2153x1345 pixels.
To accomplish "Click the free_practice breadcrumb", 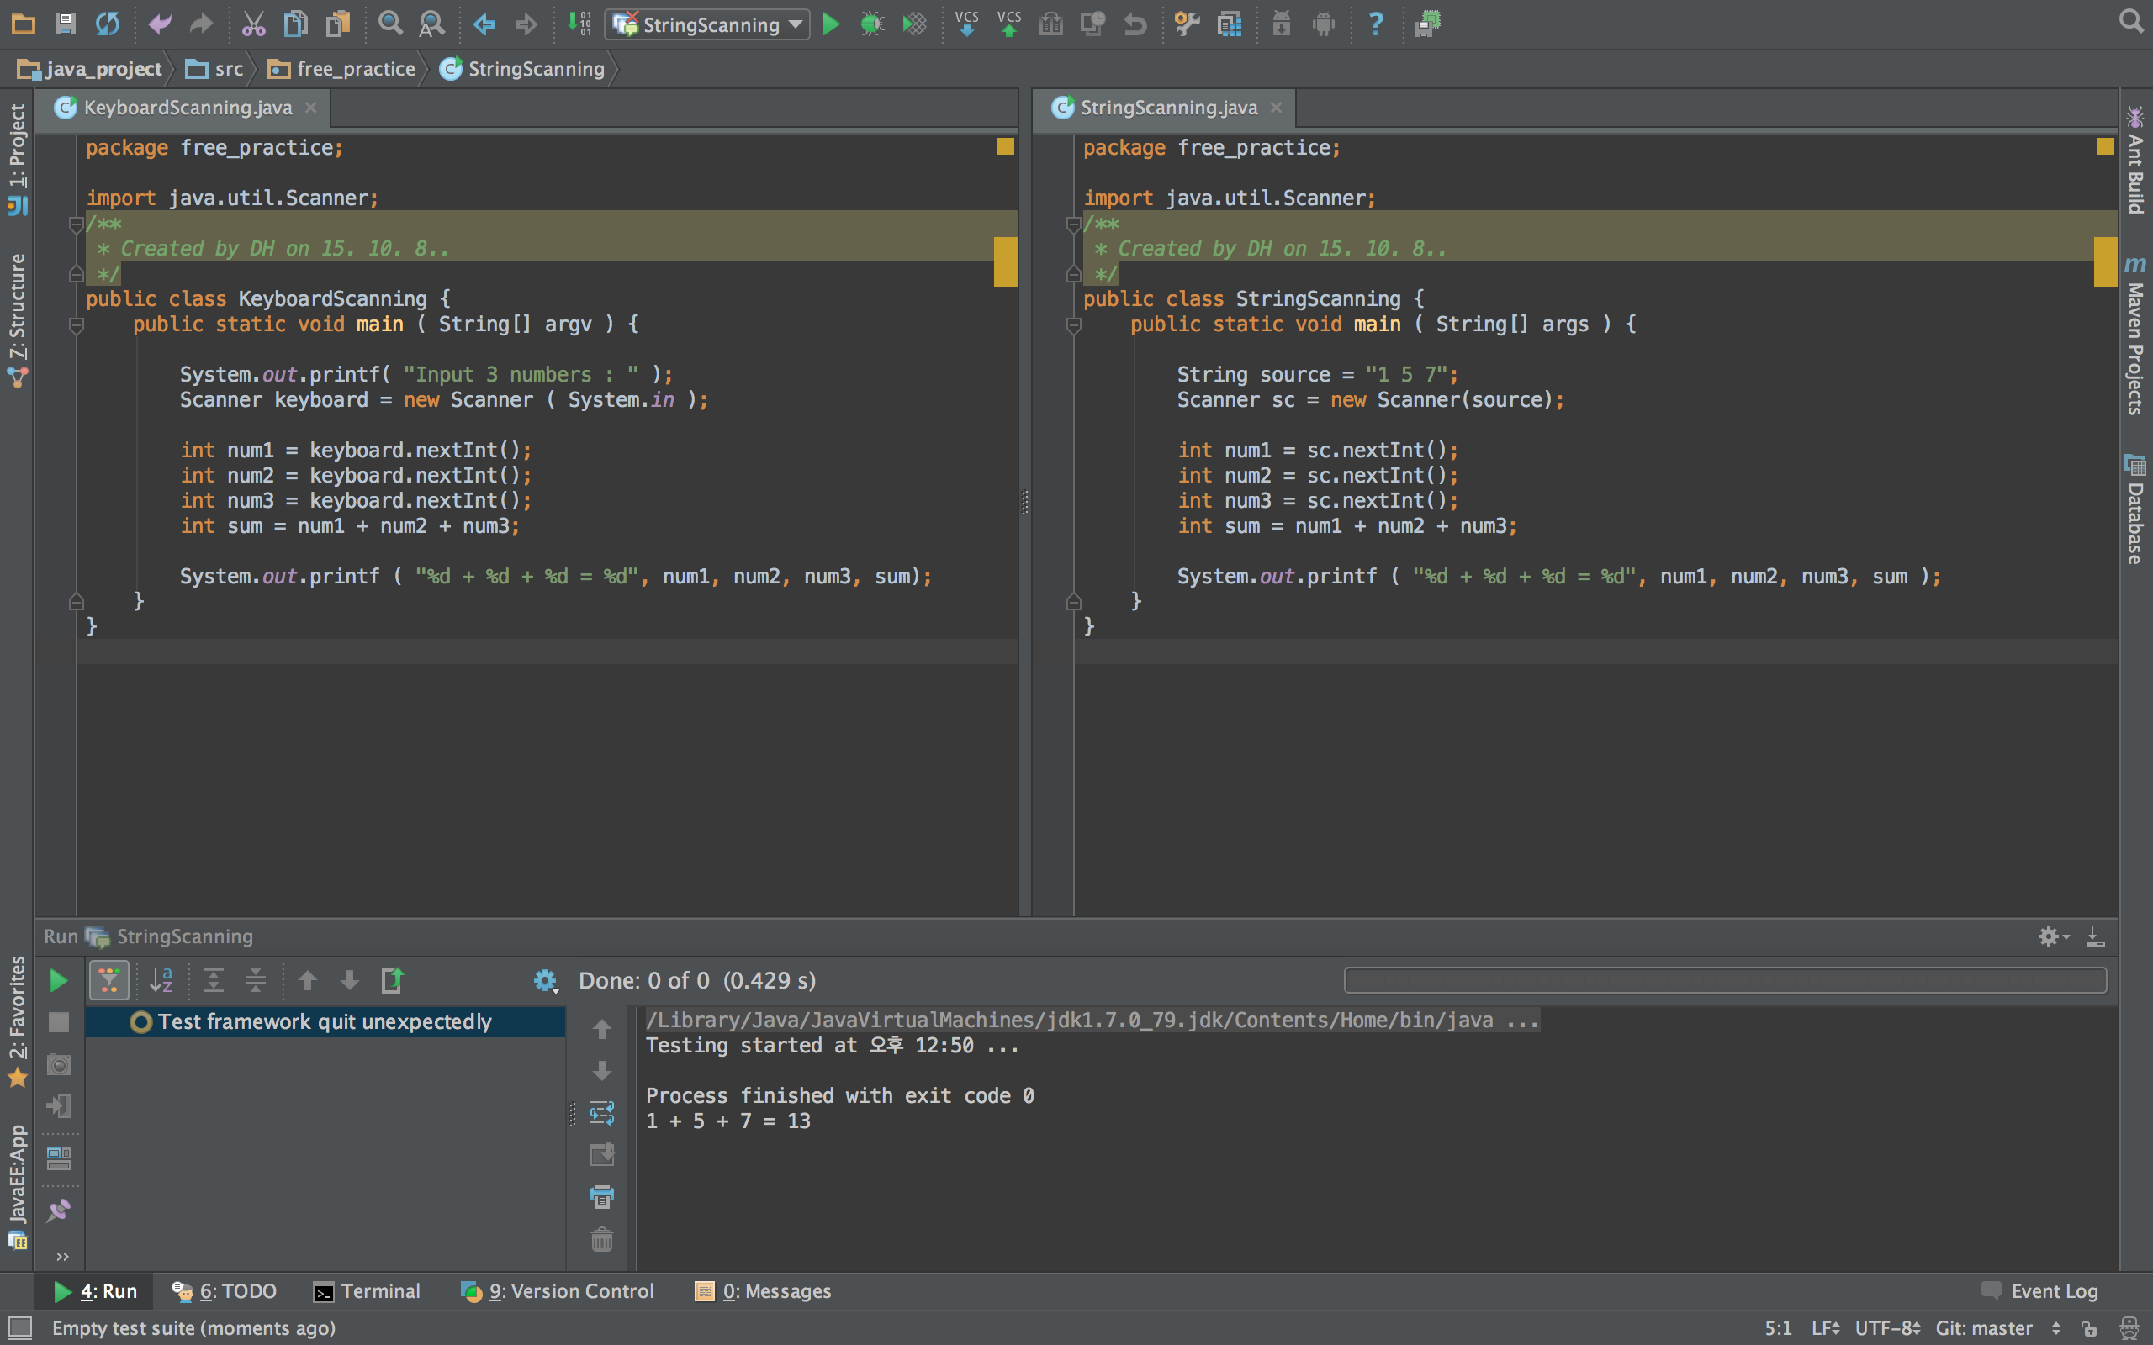I will click(355, 68).
